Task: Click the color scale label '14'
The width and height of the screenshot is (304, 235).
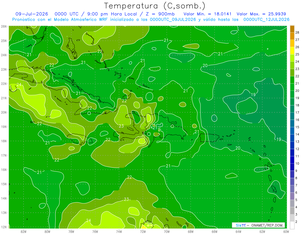Action: (x=297, y=134)
